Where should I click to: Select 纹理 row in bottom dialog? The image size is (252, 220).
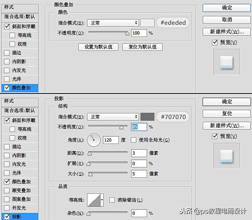point(20,138)
